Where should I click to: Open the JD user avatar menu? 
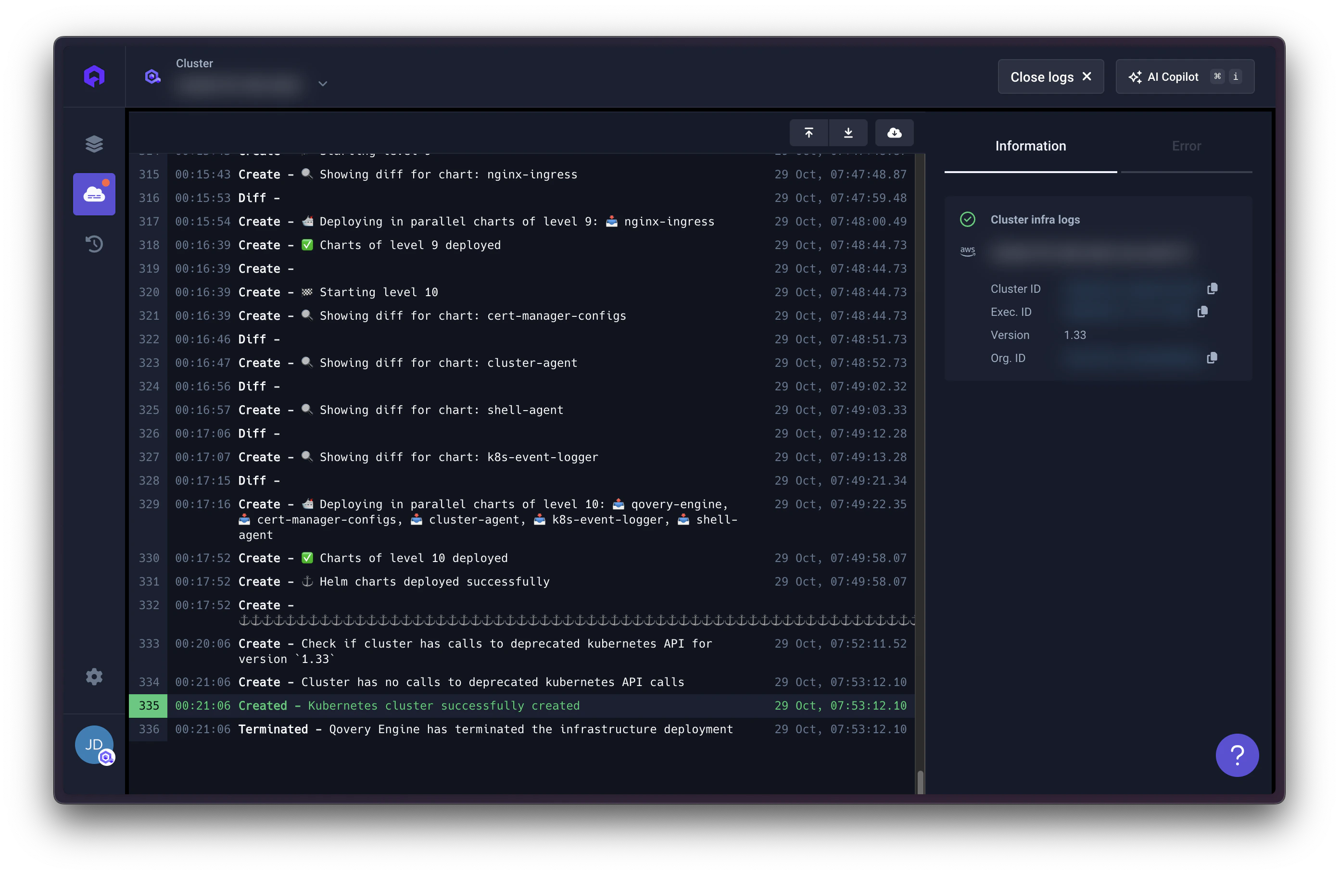pos(94,745)
